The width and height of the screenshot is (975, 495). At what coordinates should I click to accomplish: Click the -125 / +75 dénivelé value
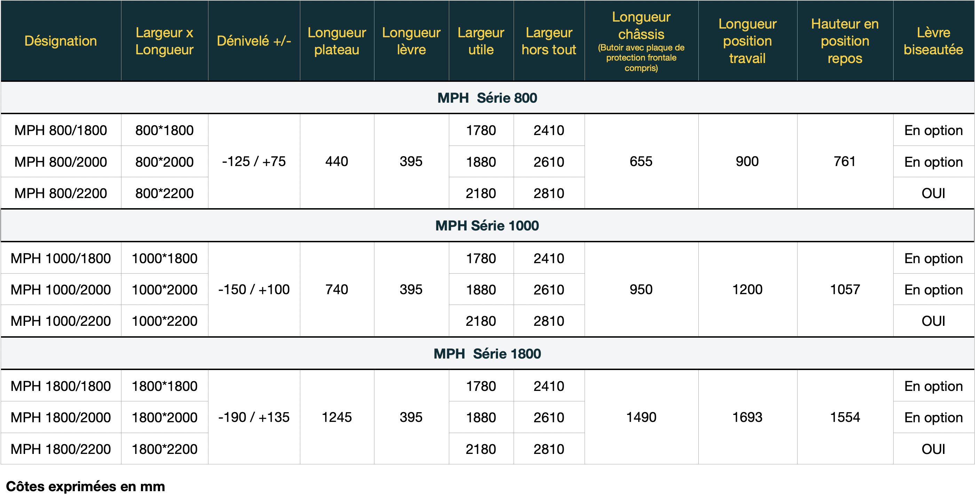[254, 161]
